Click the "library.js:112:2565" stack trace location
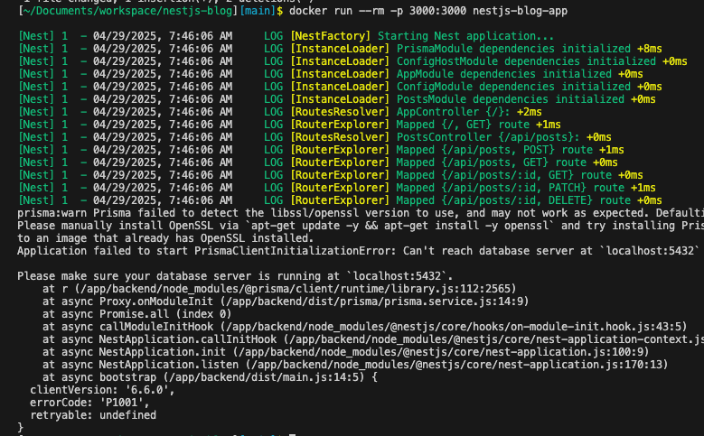This screenshot has height=436, width=704. pos(451,289)
